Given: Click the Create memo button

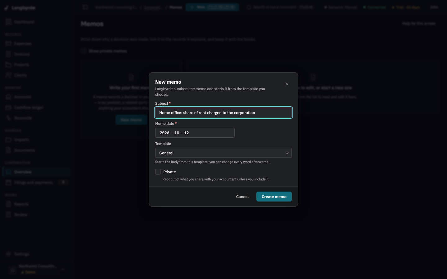Looking at the screenshot, I should [274, 197].
